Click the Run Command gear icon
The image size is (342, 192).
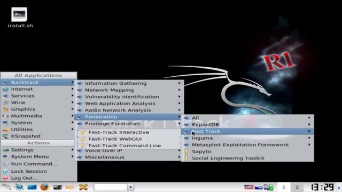click(x=5, y=164)
